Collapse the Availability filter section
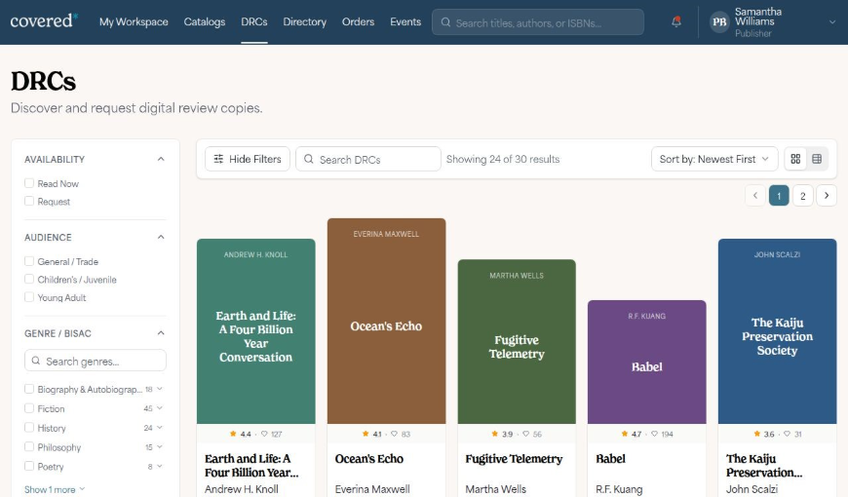 coord(161,159)
